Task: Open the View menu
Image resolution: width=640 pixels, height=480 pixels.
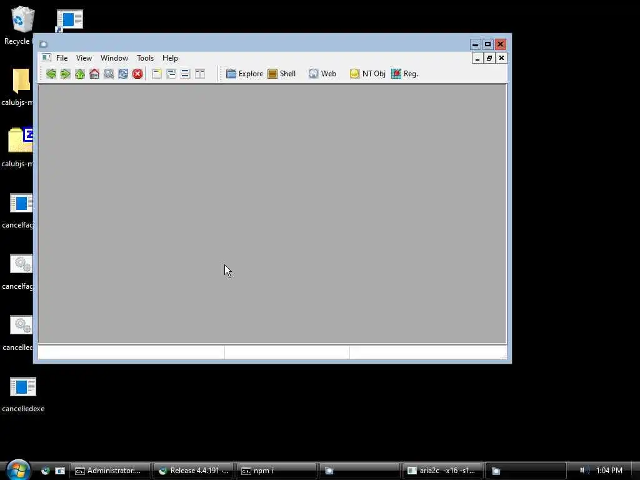Action: click(84, 58)
